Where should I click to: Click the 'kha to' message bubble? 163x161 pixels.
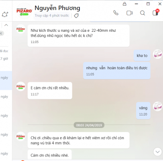pos(142,56)
